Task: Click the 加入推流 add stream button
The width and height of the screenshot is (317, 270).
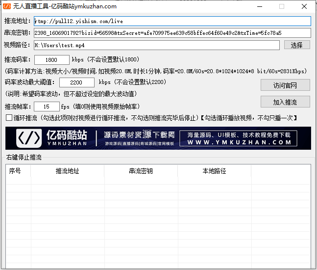Action: pos(285,102)
